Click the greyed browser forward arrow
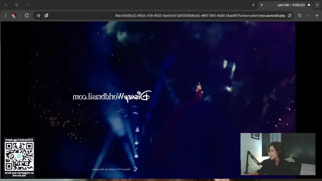The height and width of the screenshot is (181, 322). (308, 16)
